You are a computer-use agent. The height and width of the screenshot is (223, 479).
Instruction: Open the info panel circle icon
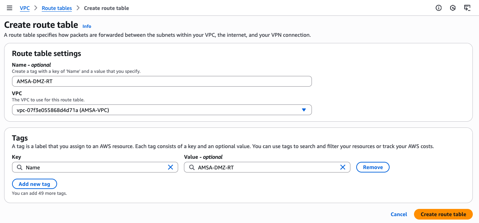pyautogui.click(x=438, y=8)
